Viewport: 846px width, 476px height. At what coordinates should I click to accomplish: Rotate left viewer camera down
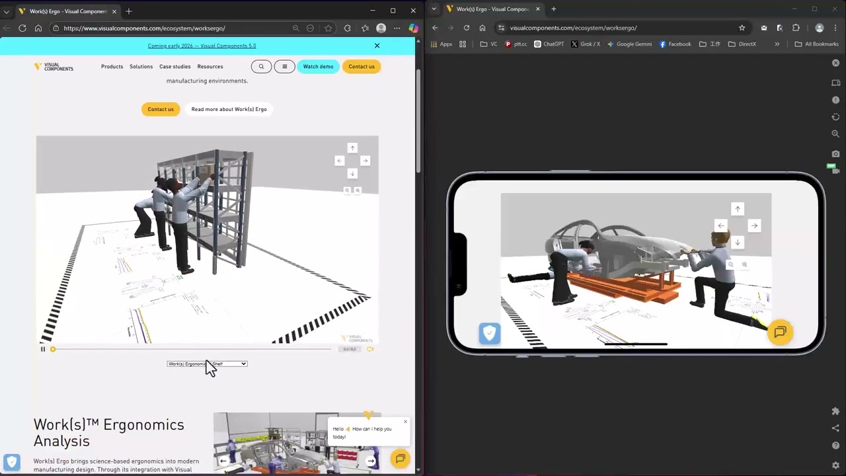tap(352, 173)
